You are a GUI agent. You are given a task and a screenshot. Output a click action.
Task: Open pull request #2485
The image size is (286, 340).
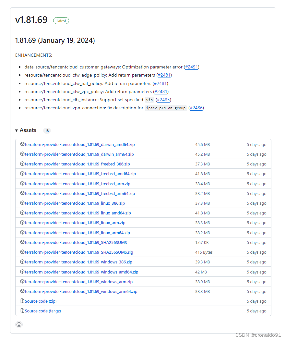click(x=163, y=100)
